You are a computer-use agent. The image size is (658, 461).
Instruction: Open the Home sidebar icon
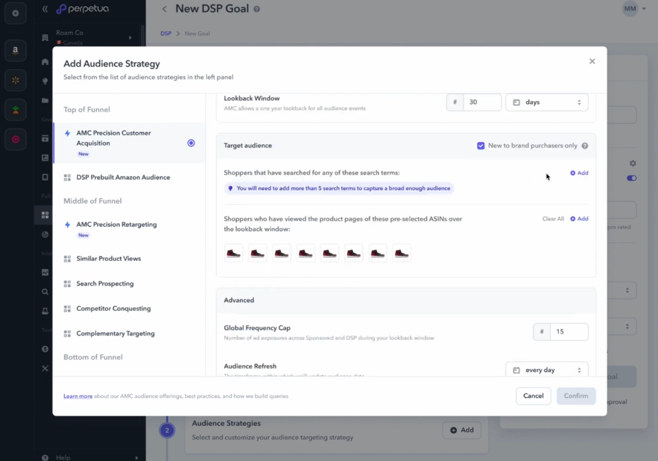(45, 62)
